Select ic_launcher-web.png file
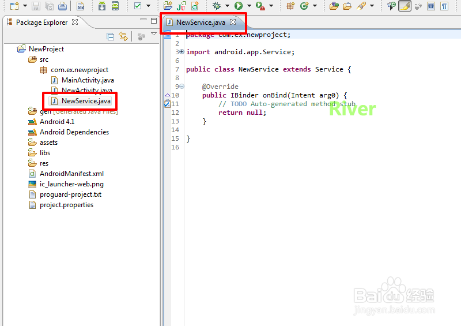 71,184
